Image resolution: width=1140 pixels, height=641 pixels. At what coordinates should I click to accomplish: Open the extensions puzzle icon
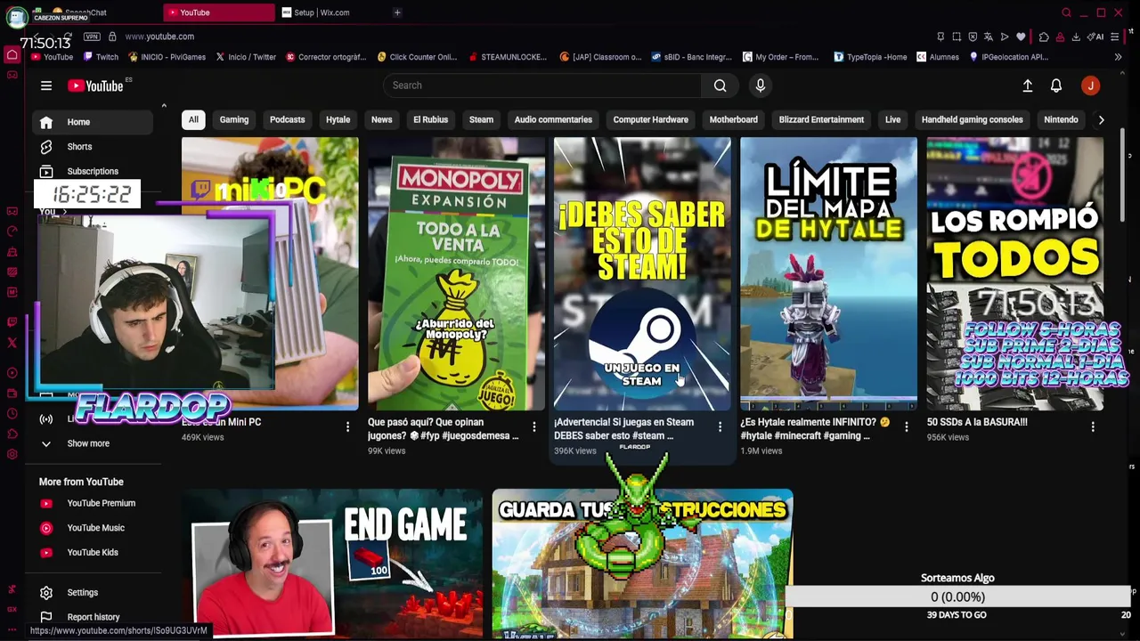[1044, 37]
